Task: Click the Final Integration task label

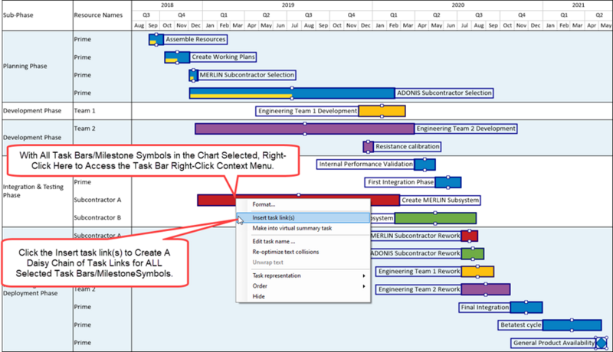Action: (x=485, y=308)
